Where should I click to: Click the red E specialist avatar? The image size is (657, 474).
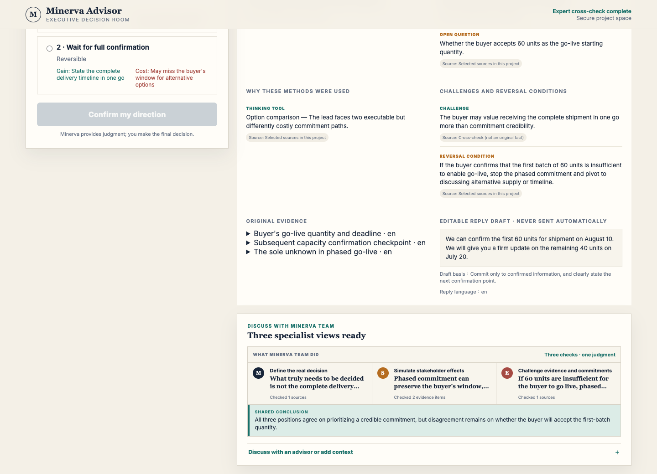click(507, 373)
